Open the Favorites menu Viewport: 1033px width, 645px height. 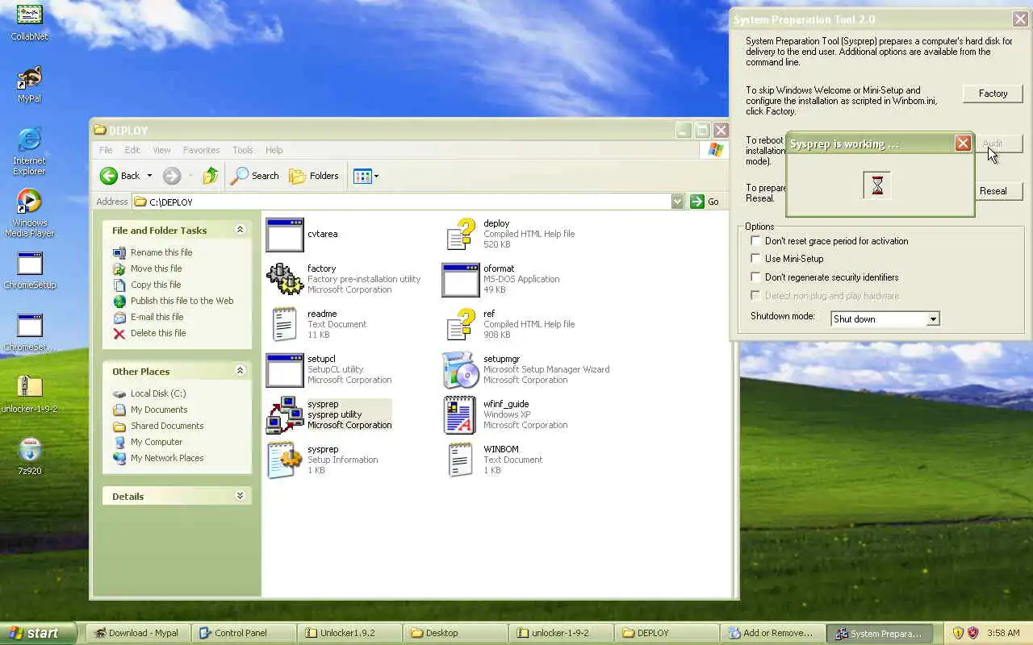point(201,150)
